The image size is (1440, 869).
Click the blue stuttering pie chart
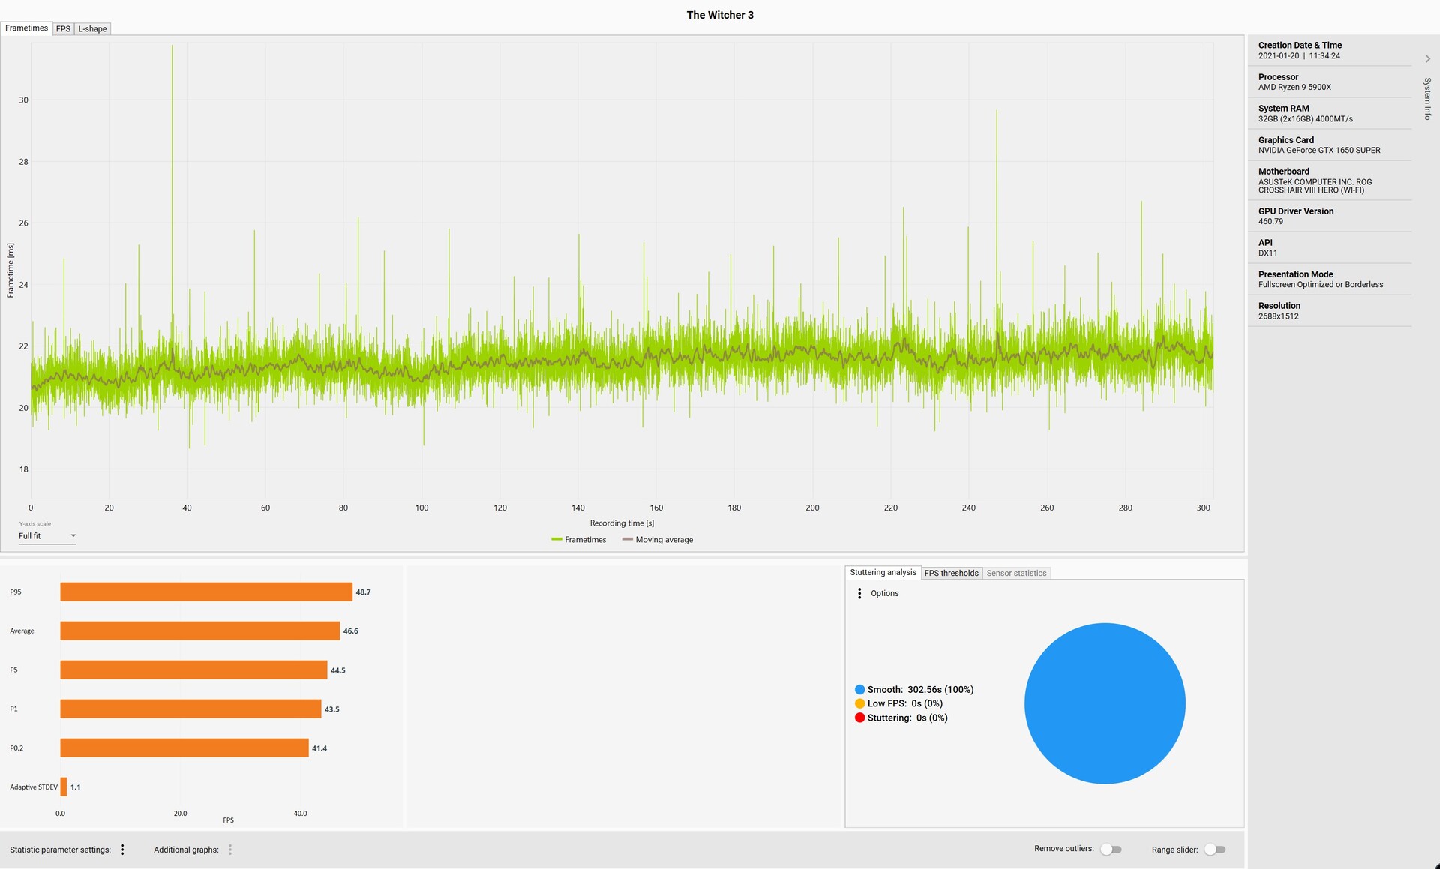1105,703
